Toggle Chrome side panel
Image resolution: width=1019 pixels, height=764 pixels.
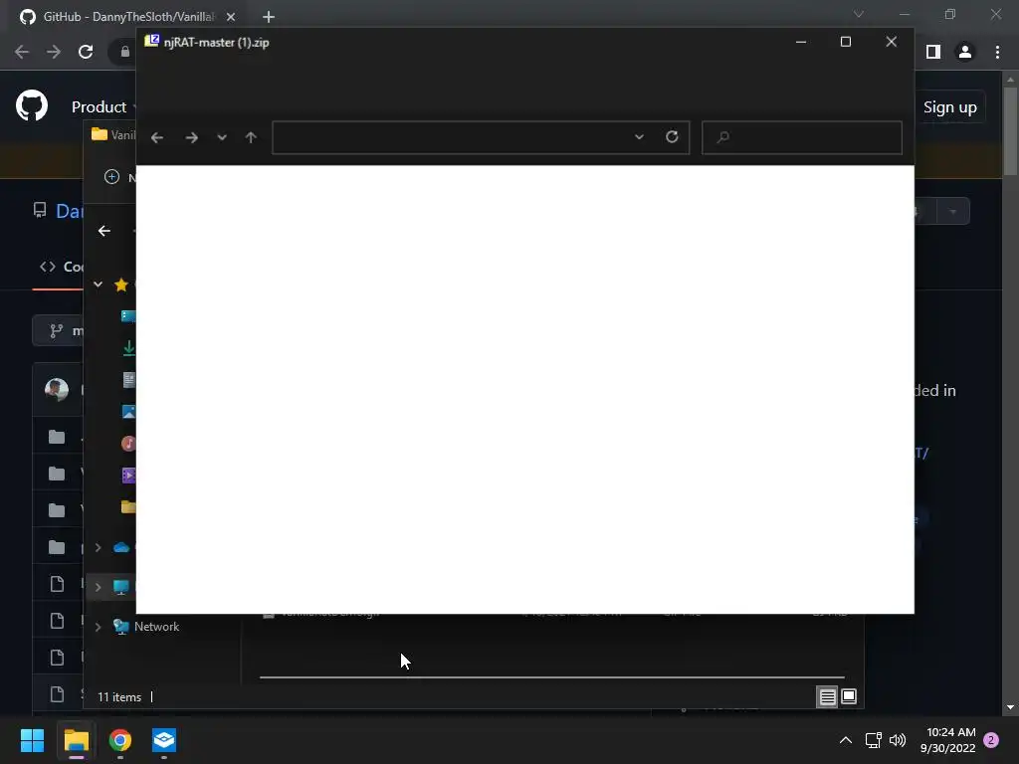click(x=933, y=52)
